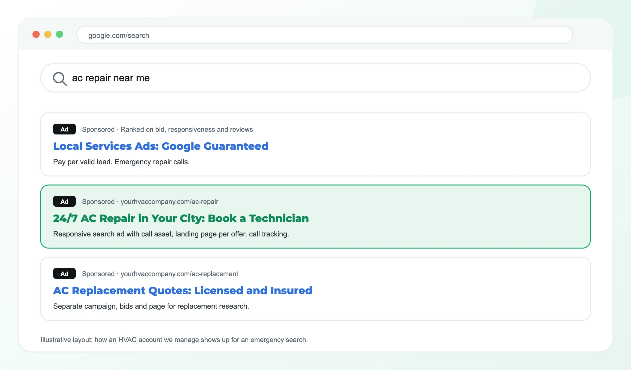Click 'Separate campaign, bids and page' description
This screenshot has width=631, height=370.
[151, 306]
